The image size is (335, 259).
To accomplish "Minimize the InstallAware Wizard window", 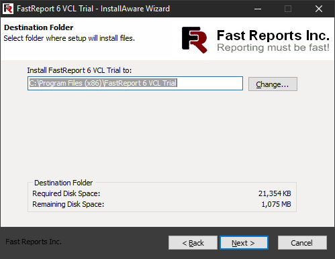I will (x=258, y=9).
